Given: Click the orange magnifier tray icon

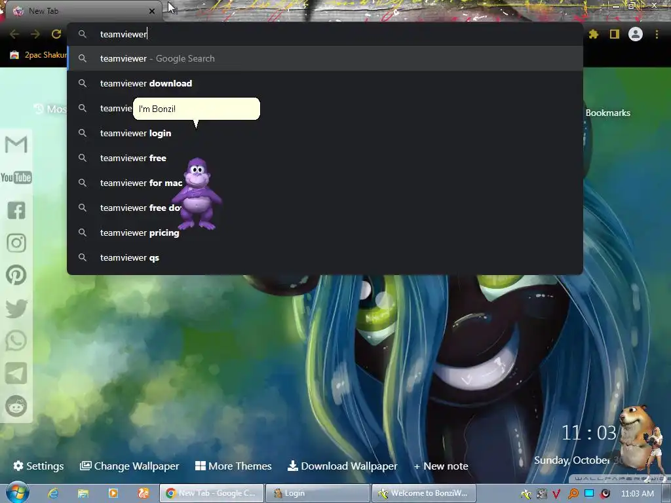Looking at the screenshot, I should pyautogui.click(x=573, y=494).
